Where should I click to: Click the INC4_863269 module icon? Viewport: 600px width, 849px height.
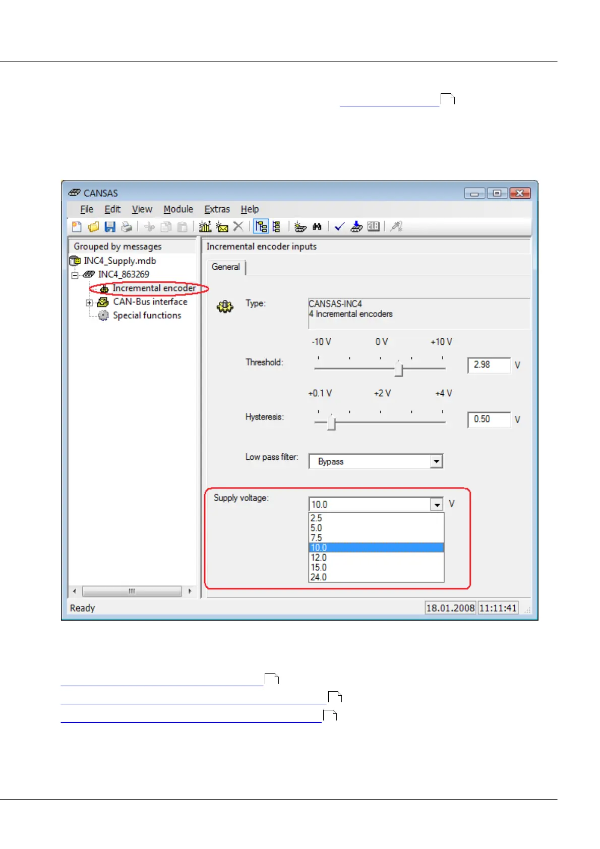point(89,274)
